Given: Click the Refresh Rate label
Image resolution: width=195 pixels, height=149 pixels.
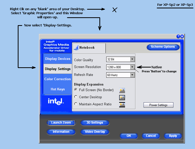Looking at the screenshot, I should click(83, 75).
